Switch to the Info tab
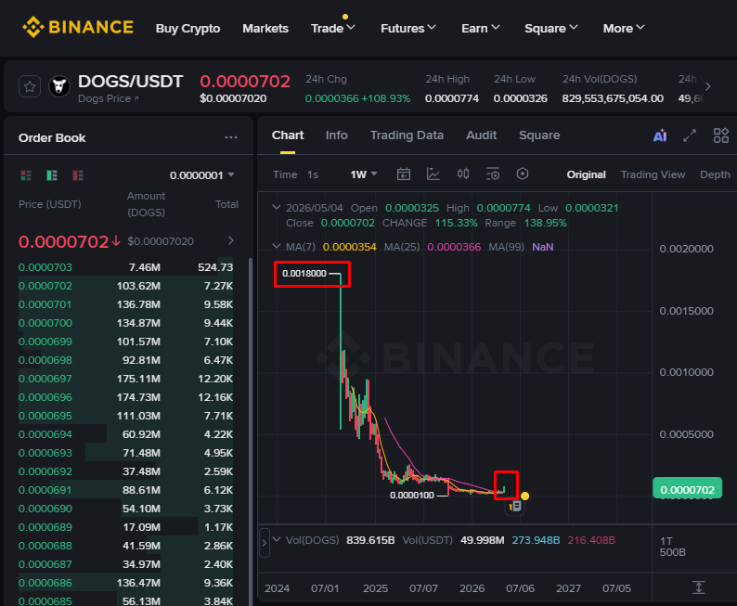This screenshot has height=606, width=737. (x=337, y=135)
